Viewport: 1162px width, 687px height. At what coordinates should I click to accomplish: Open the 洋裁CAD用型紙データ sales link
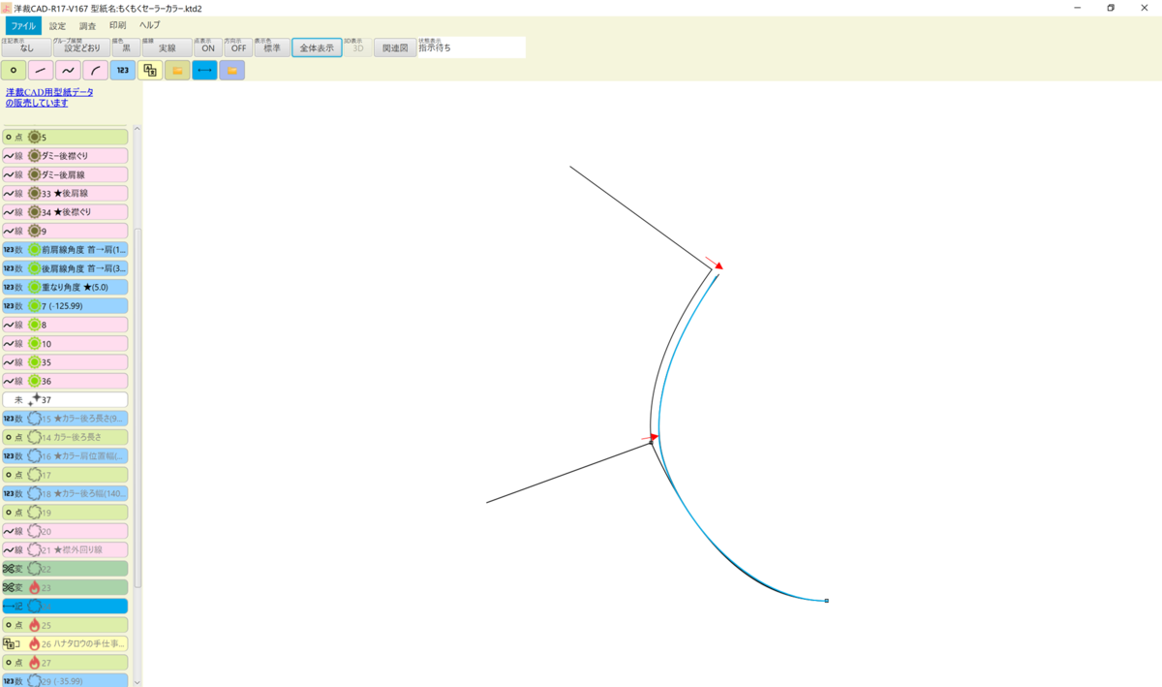pyautogui.click(x=50, y=97)
